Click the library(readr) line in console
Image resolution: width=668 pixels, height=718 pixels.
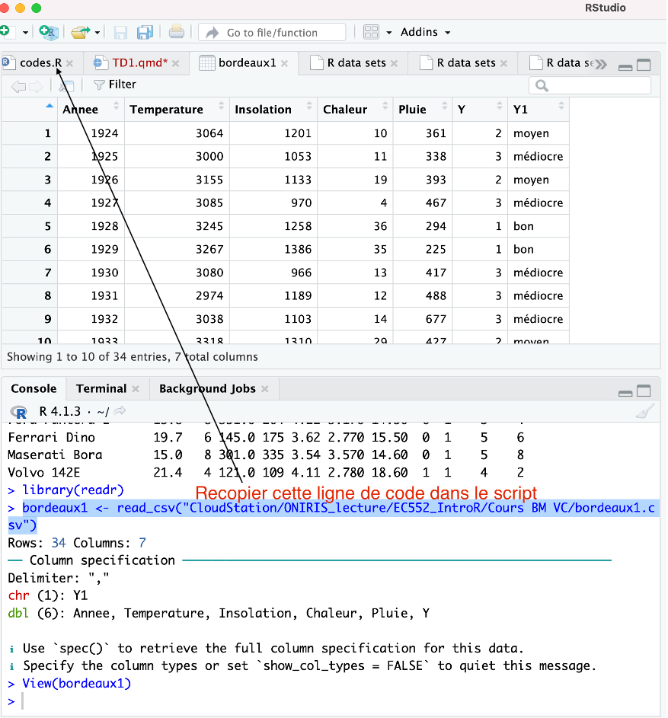click(x=73, y=490)
